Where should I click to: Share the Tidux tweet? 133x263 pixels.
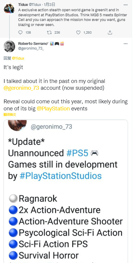110,32
